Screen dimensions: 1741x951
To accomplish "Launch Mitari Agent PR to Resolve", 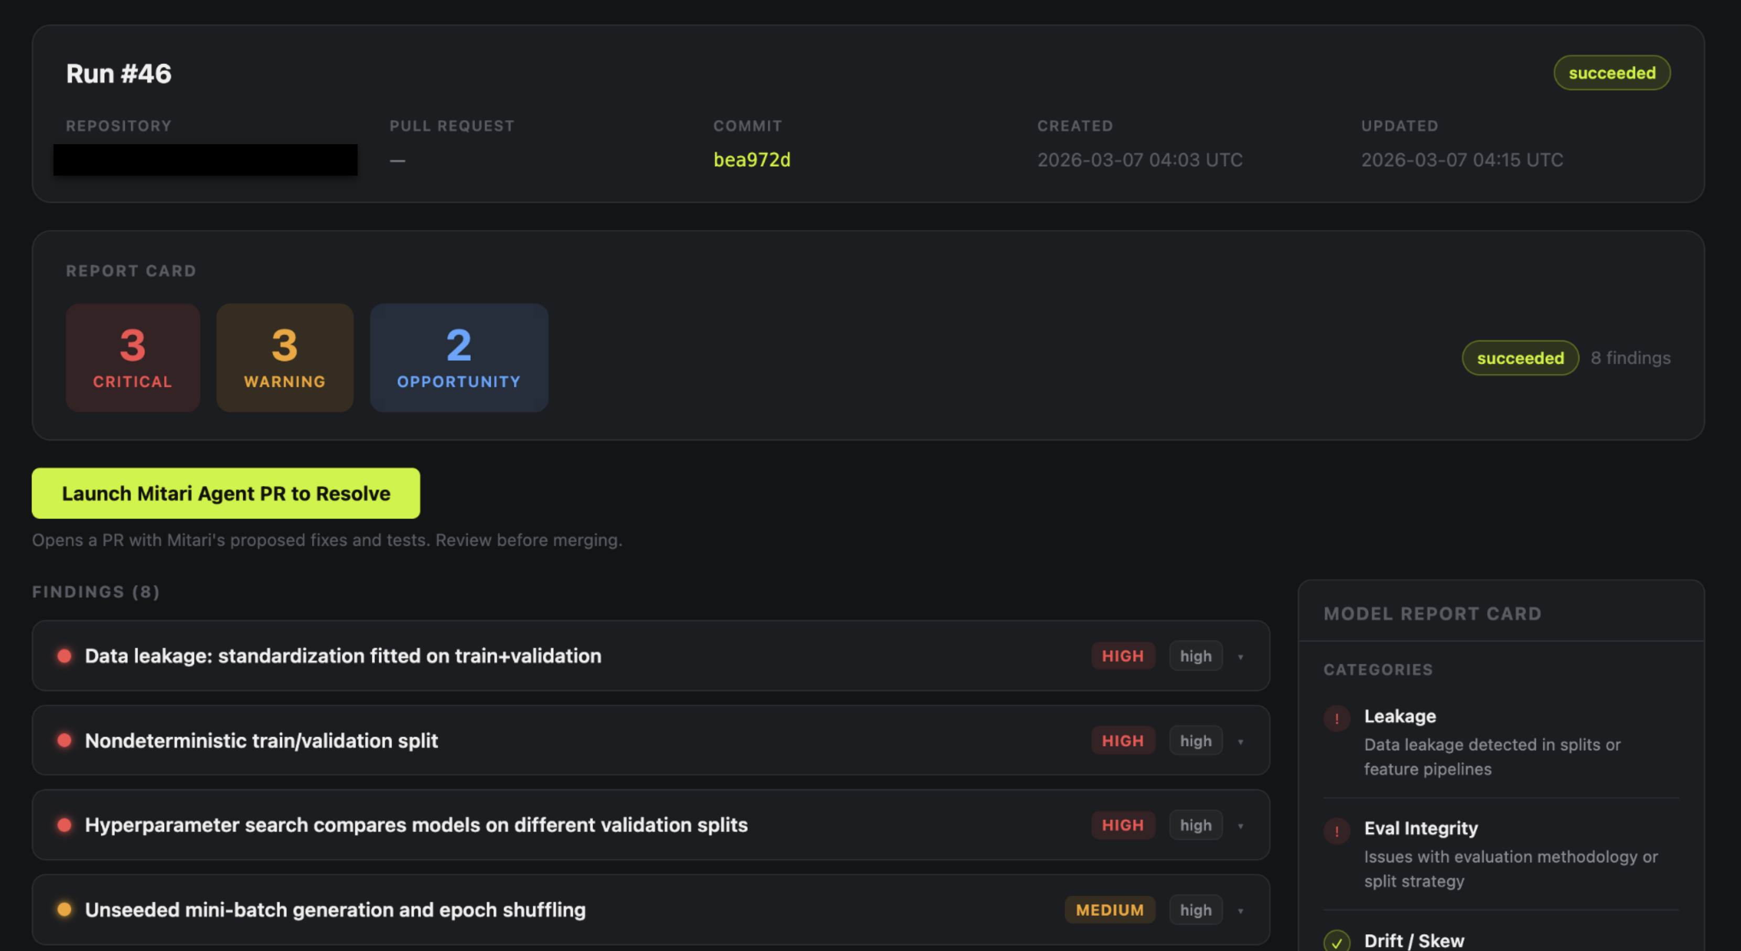I will click(225, 493).
